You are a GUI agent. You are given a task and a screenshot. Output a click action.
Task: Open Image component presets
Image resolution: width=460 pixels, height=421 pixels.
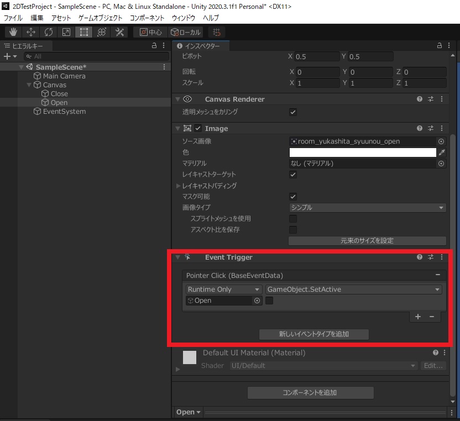(x=431, y=128)
